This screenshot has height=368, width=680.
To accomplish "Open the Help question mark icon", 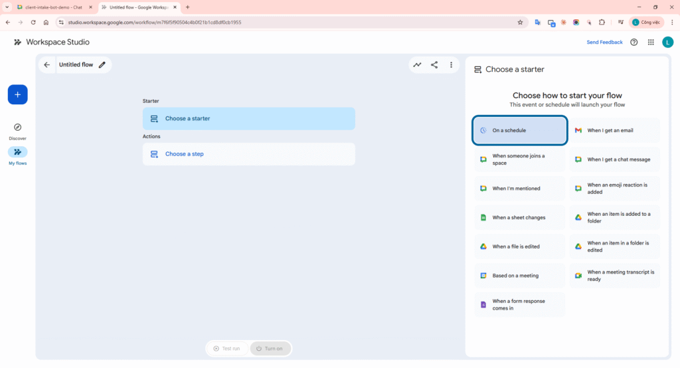I will pyautogui.click(x=634, y=43).
